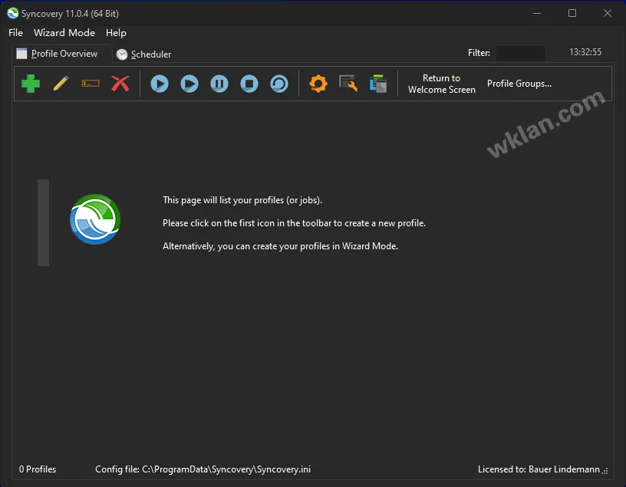Image resolution: width=626 pixels, height=487 pixels.
Task: Click the circular restore arrow icon
Action: (x=279, y=84)
